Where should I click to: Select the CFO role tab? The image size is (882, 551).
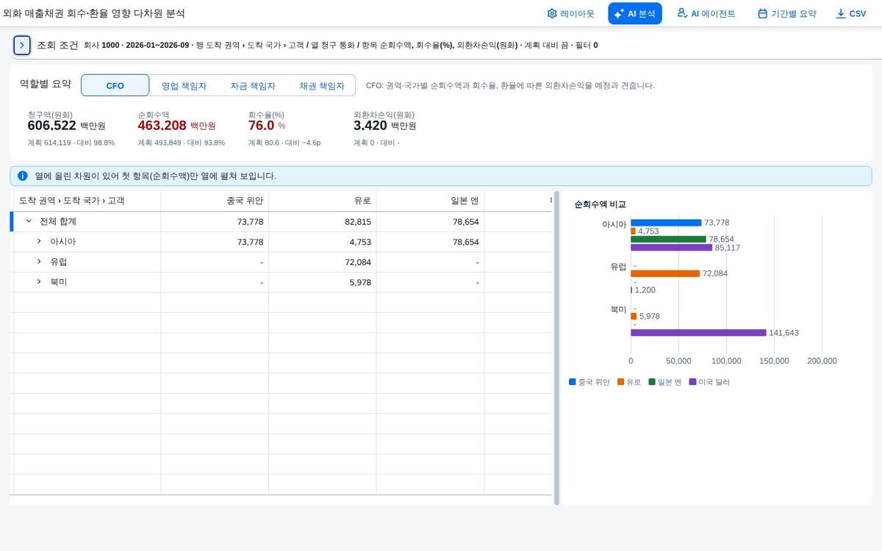pyautogui.click(x=115, y=85)
